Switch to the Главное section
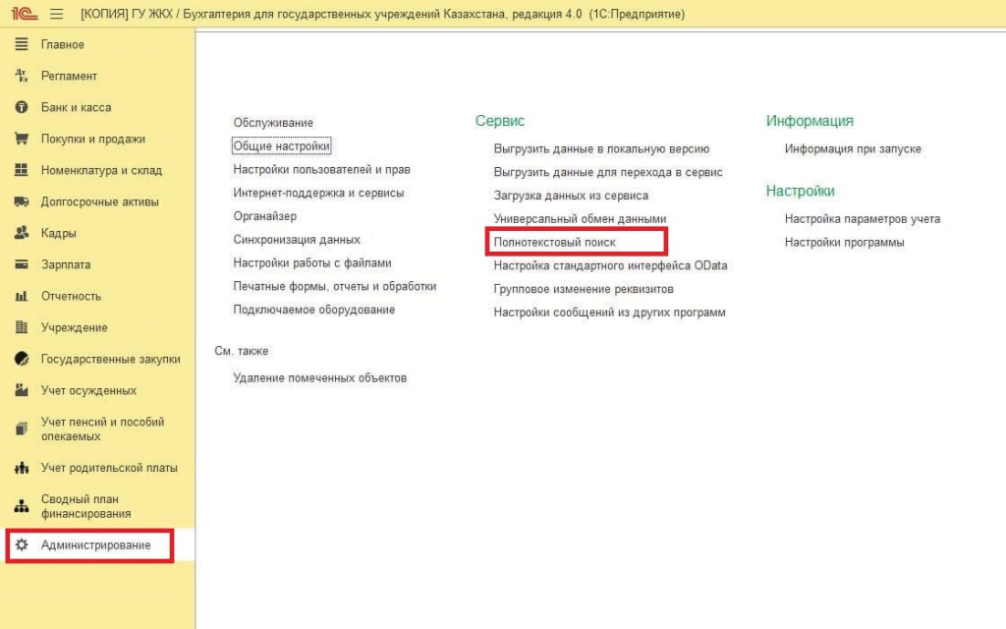The width and height of the screenshot is (1006, 629). [x=61, y=44]
